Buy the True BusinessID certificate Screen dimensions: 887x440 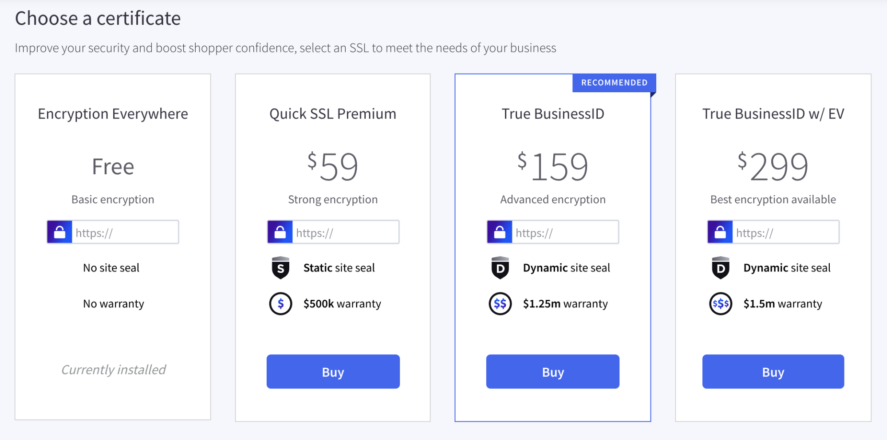pyautogui.click(x=552, y=372)
